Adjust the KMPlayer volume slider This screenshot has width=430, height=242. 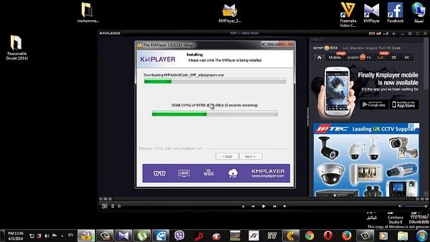pos(416,206)
